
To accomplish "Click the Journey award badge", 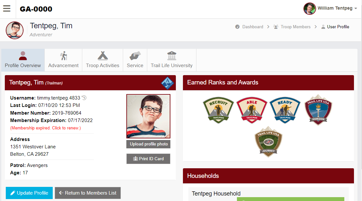I will point(268,142).
